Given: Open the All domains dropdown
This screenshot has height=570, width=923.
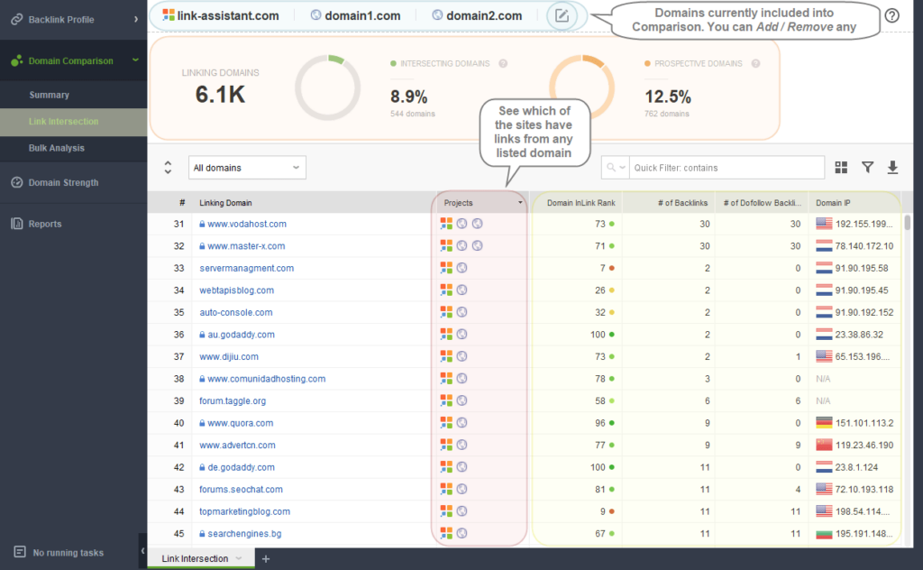Looking at the screenshot, I should 248,168.
